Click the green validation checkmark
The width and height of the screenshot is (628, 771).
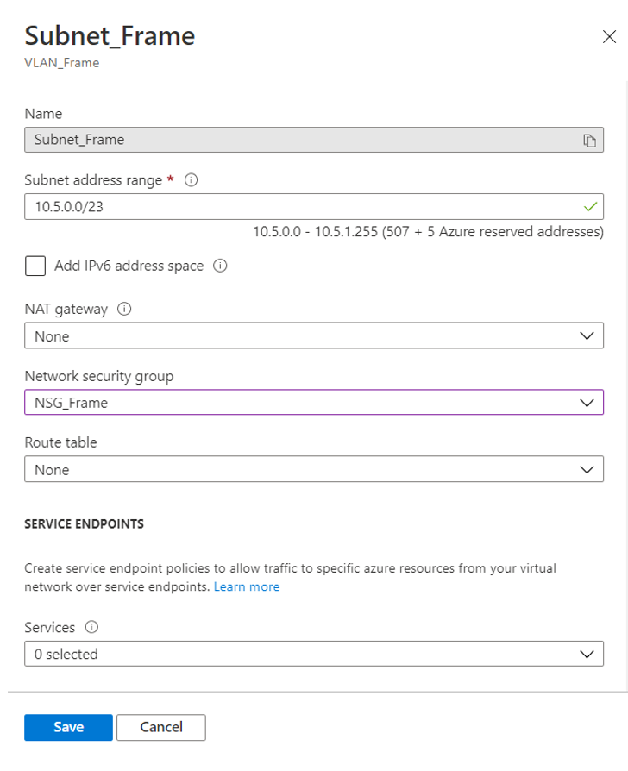coord(590,207)
